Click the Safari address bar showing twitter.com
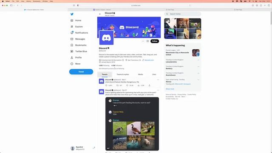Screen dimensions: 272x153 136,6
